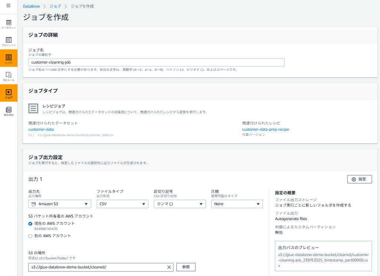Screen dimensions: 380x276
Task: Click the 設定 button for 出力 1
Action: [359, 179]
